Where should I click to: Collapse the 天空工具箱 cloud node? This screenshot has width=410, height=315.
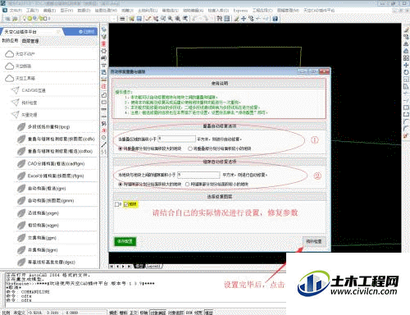[10, 78]
